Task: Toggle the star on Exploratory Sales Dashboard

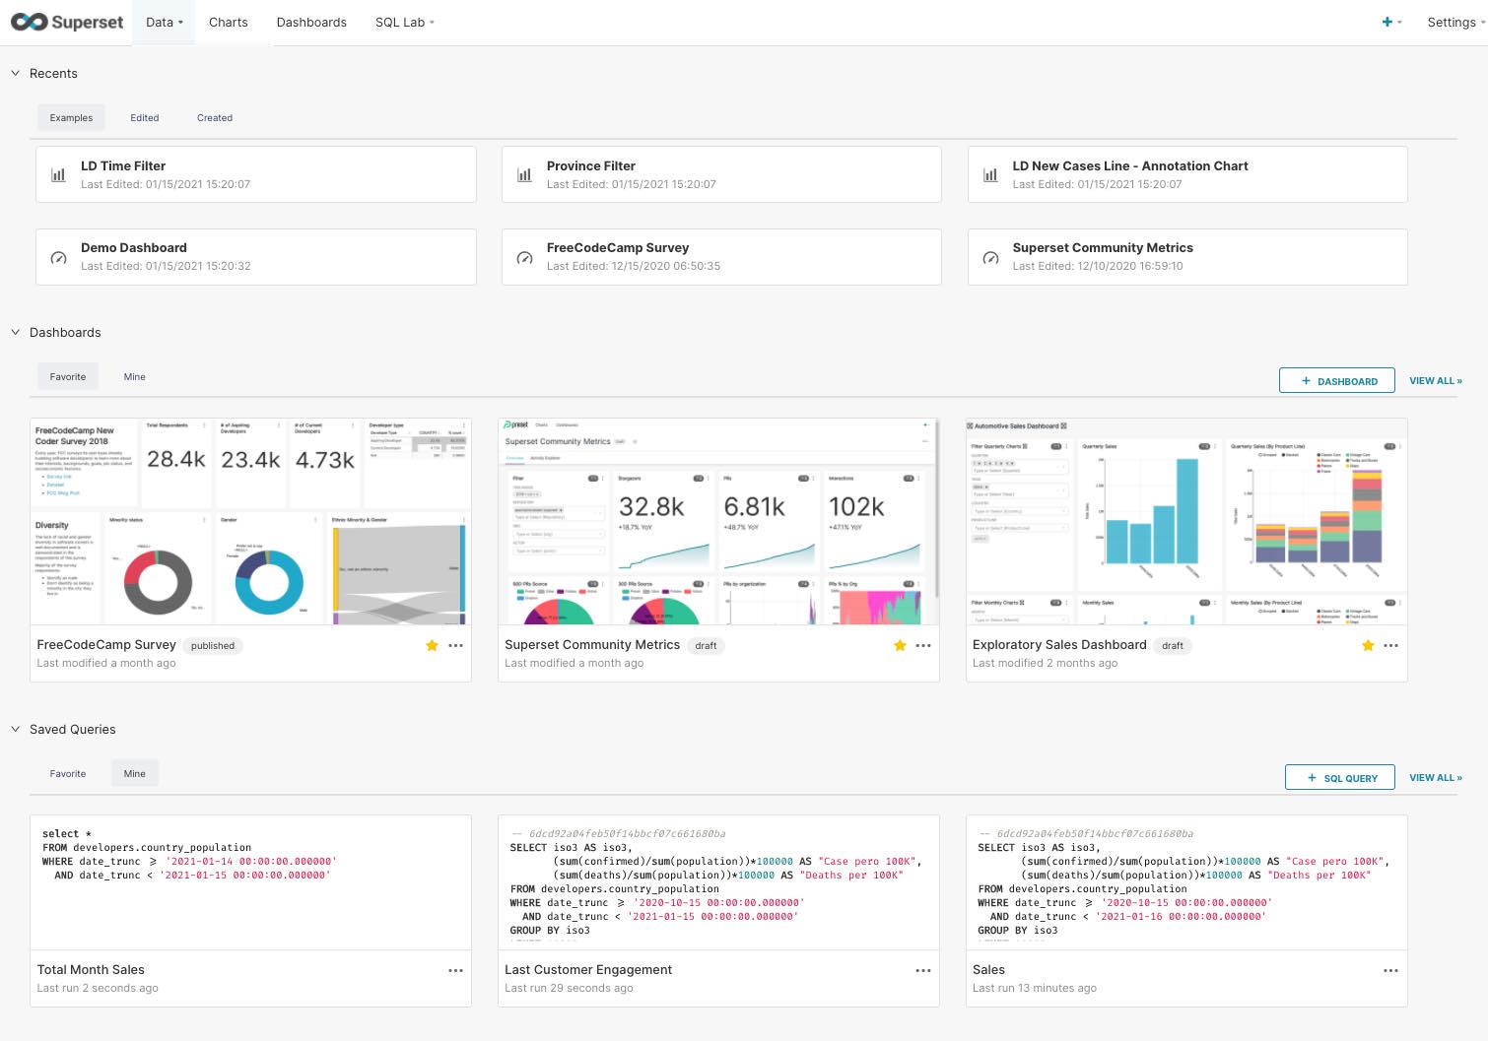Action: pos(1368,646)
